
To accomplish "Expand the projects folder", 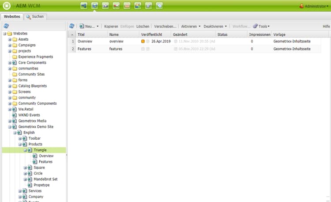I will click(x=10, y=51).
